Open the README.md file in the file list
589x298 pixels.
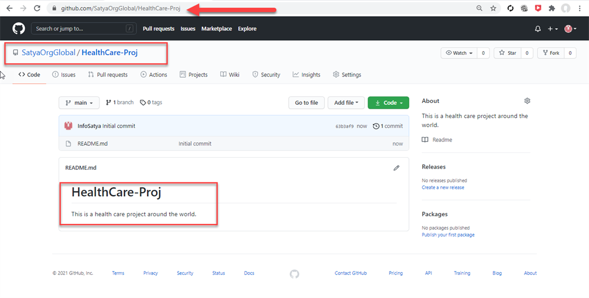click(x=93, y=144)
